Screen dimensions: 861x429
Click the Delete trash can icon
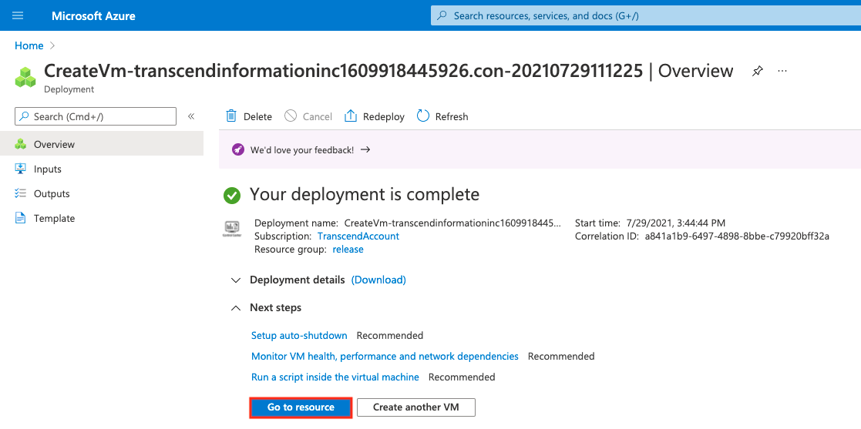coord(232,116)
